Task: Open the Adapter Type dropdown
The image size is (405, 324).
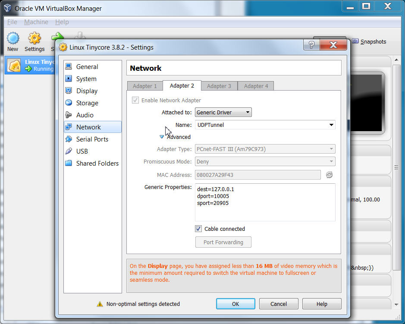Action: pos(265,149)
